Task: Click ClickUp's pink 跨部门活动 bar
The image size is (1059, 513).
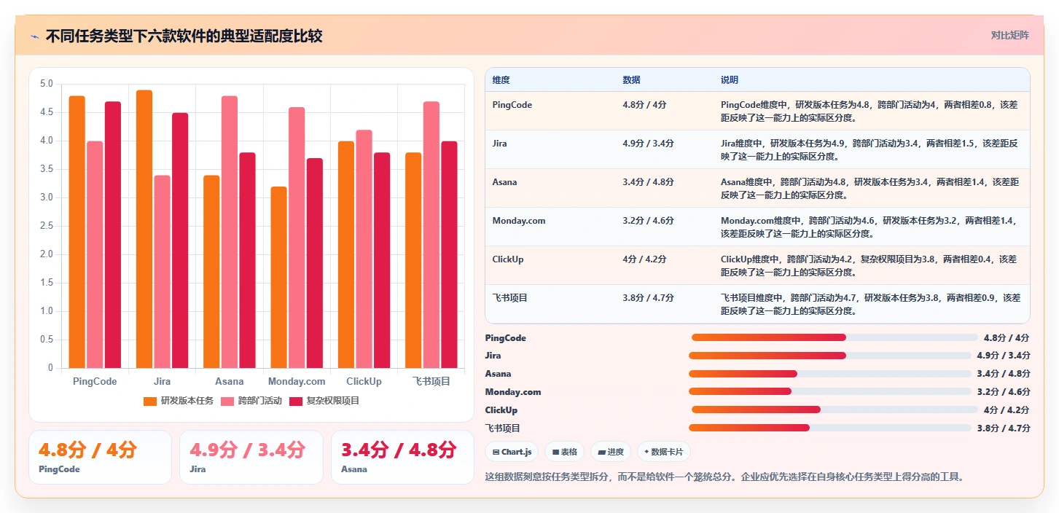Action: (x=364, y=249)
